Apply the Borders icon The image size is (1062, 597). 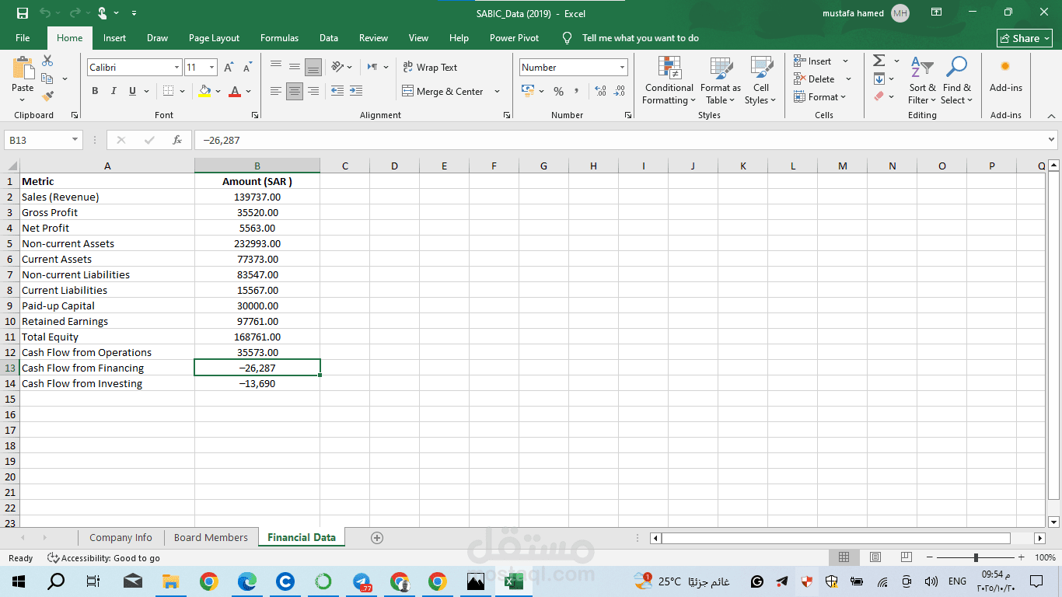click(169, 91)
